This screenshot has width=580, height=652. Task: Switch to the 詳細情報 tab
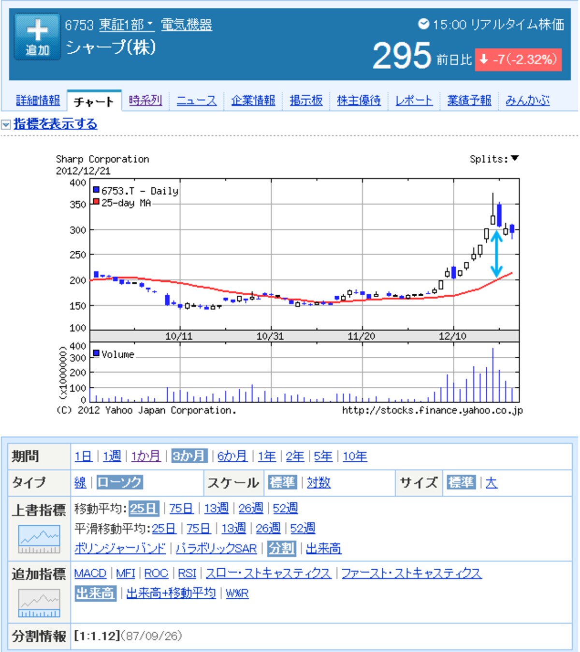[x=38, y=101]
